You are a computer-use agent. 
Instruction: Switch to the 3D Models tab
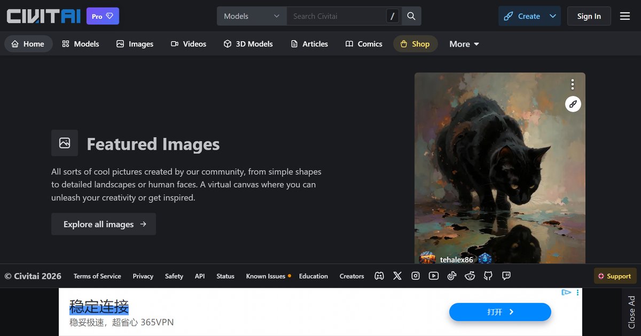[248, 44]
